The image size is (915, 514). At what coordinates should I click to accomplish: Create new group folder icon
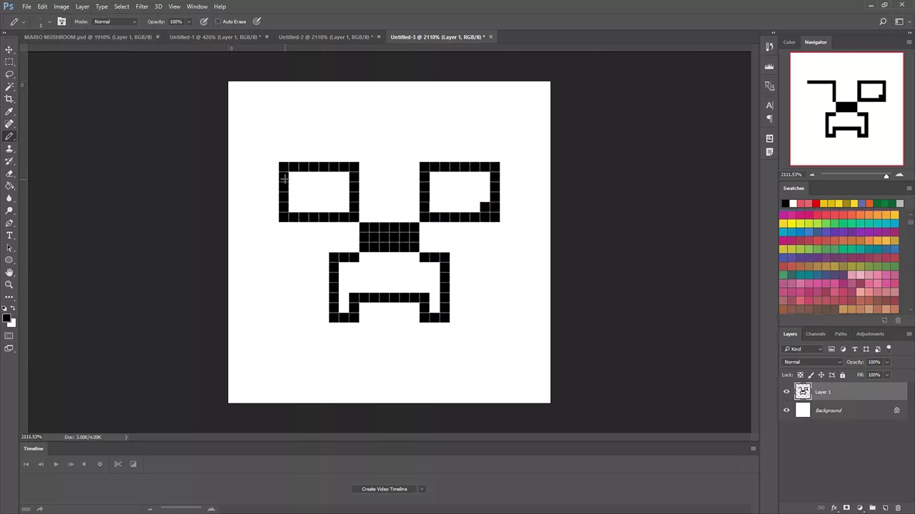click(x=872, y=508)
